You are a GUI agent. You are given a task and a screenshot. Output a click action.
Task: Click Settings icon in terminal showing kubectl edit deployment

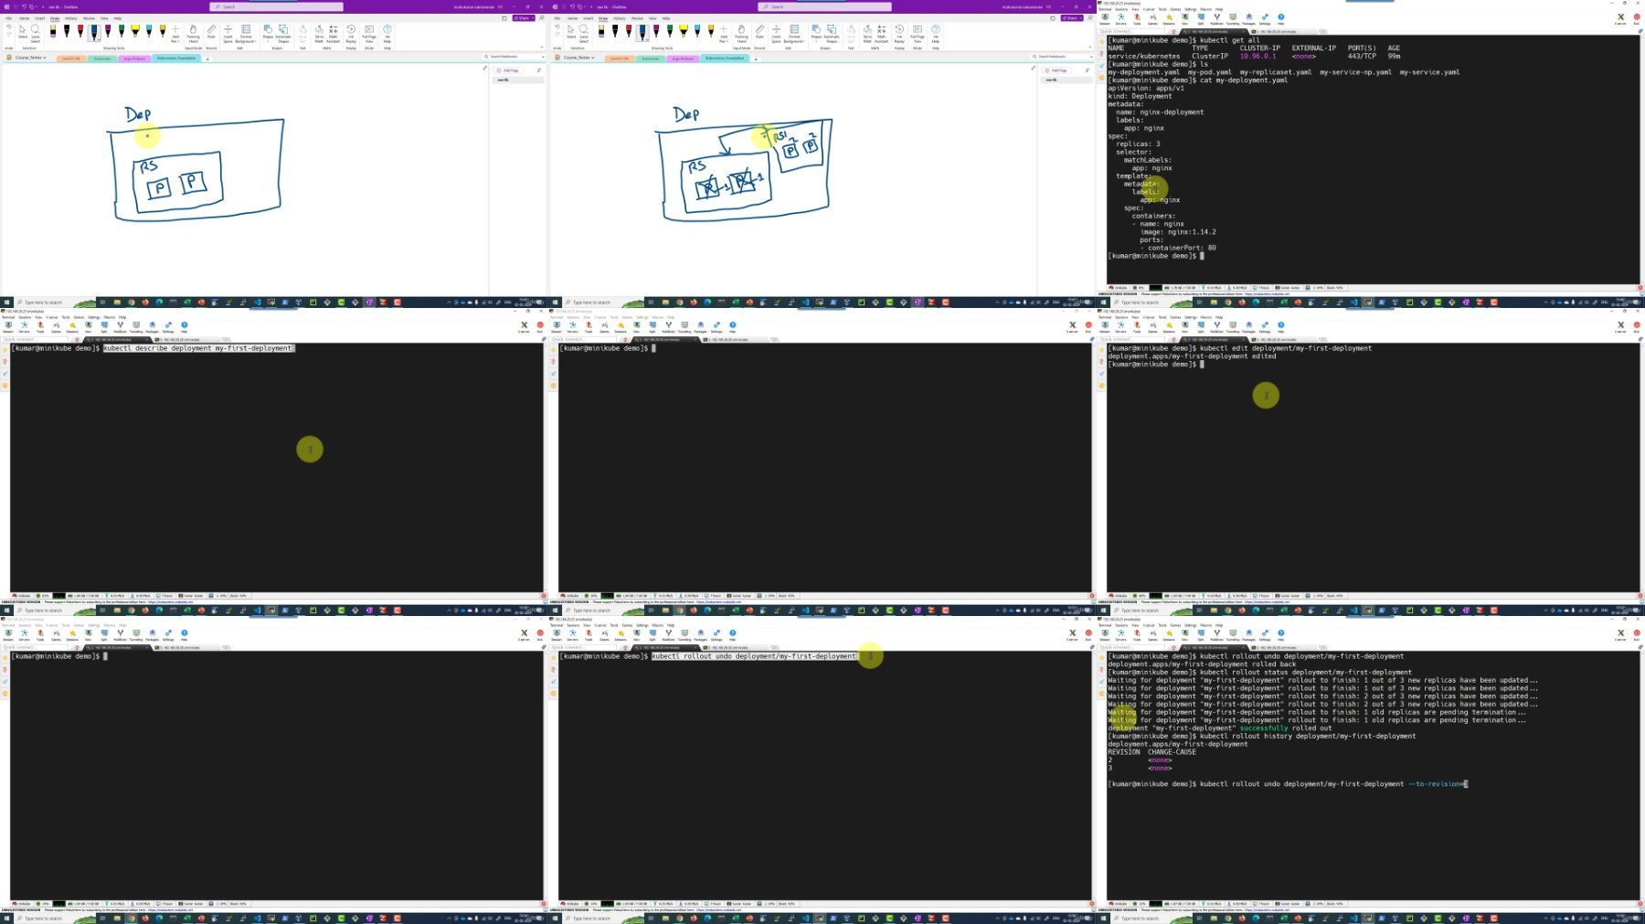click(1265, 326)
